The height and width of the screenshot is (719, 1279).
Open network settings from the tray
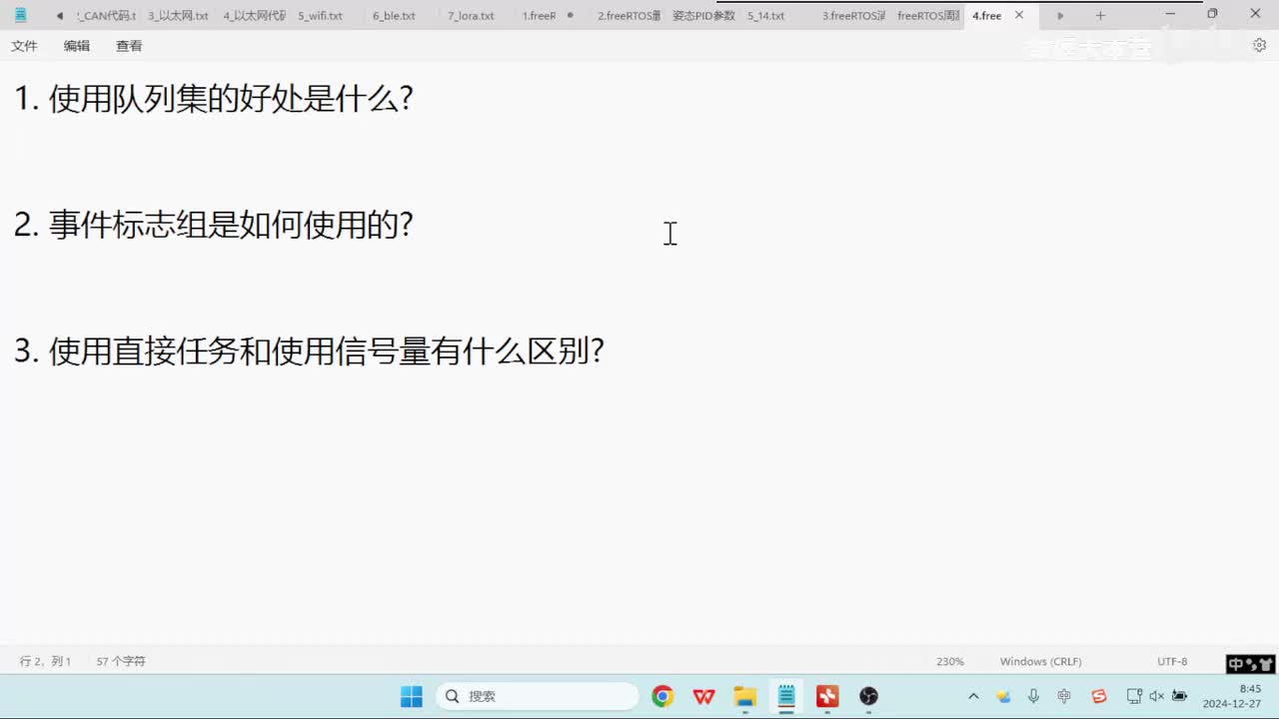[x=1134, y=696]
